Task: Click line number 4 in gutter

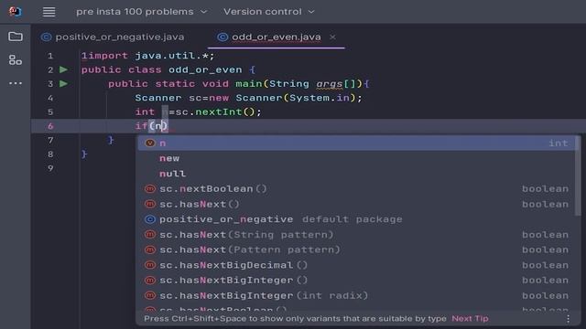Action: (x=50, y=98)
